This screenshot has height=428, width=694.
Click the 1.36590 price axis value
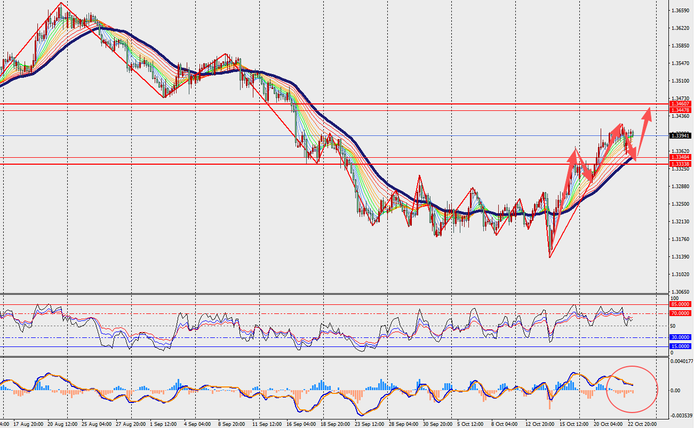click(680, 11)
